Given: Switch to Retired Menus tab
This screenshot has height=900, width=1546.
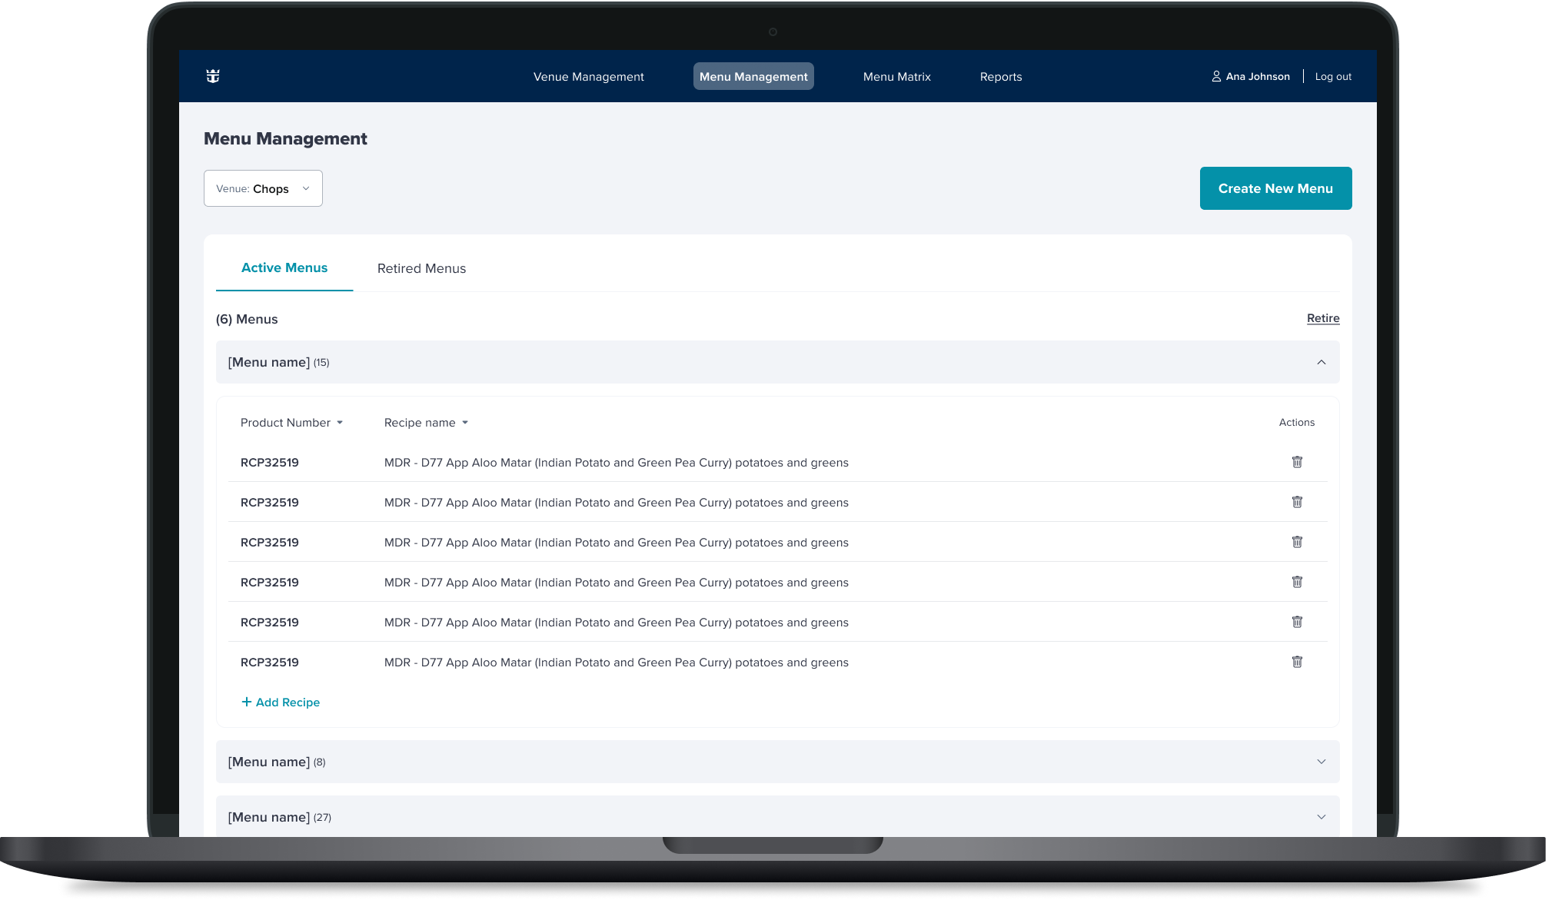Looking at the screenshot, I should 421,268.
